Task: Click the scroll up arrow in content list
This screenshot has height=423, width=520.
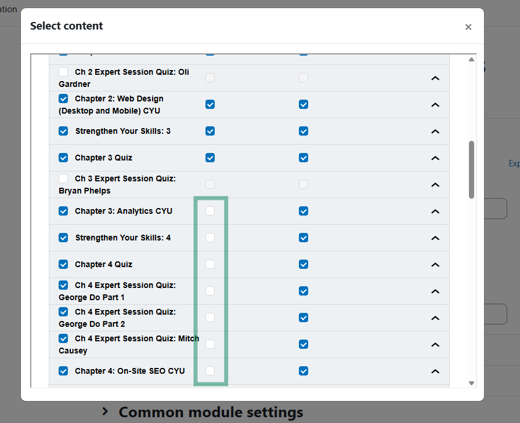Action: 471,60
